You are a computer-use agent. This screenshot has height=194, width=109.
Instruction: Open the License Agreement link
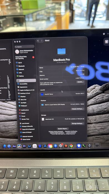(71, 133)
